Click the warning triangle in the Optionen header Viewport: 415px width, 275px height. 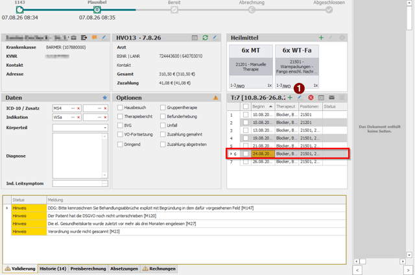216,98
